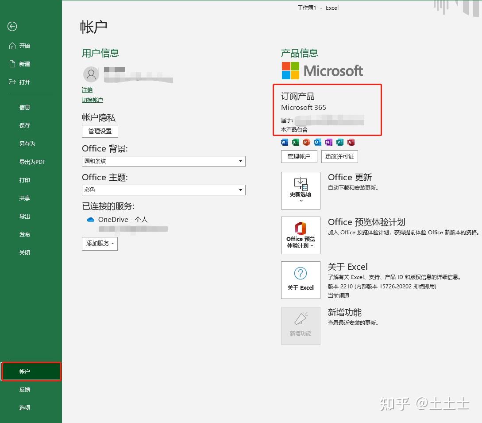Click the version 2210 build text
Screen dimensions: 482x423
coord(382,287)
